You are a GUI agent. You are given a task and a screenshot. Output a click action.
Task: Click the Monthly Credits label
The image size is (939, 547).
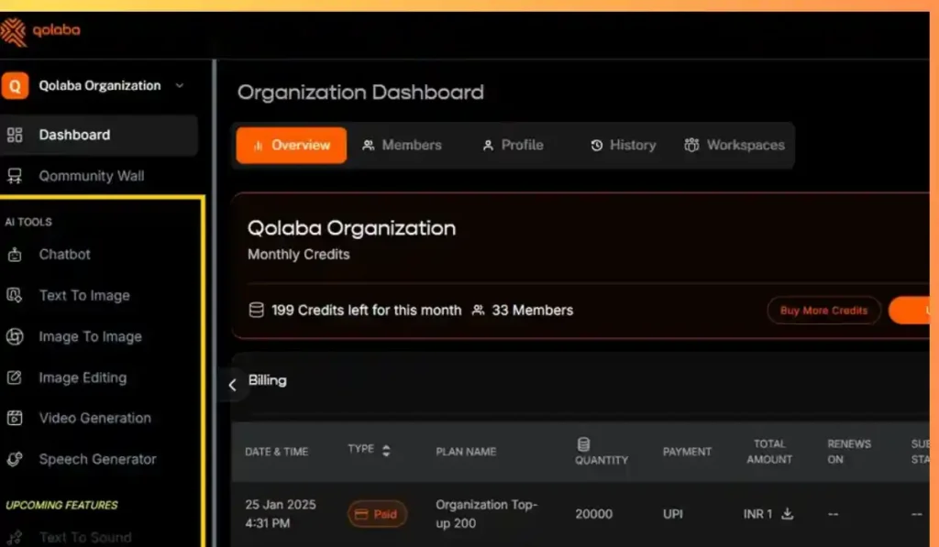click(298, 255)
